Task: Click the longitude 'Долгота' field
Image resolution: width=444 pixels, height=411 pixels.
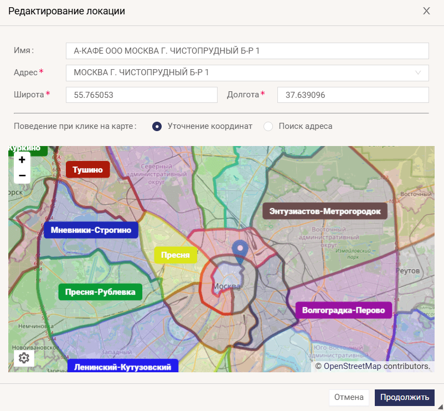Action: coord(353,95)
